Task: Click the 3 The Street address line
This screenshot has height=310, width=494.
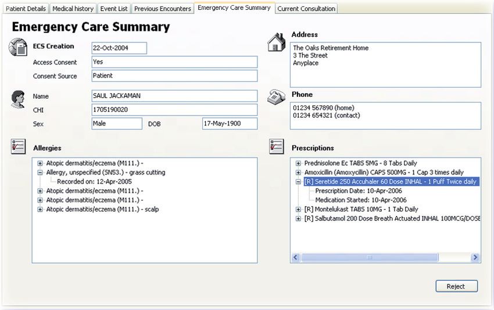Action: coord(310,55)
